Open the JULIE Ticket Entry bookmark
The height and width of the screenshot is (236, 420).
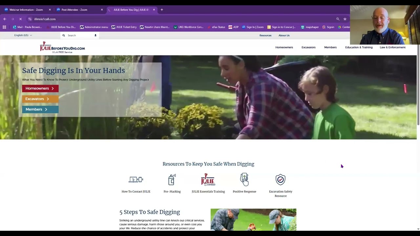tap(124, 27)
